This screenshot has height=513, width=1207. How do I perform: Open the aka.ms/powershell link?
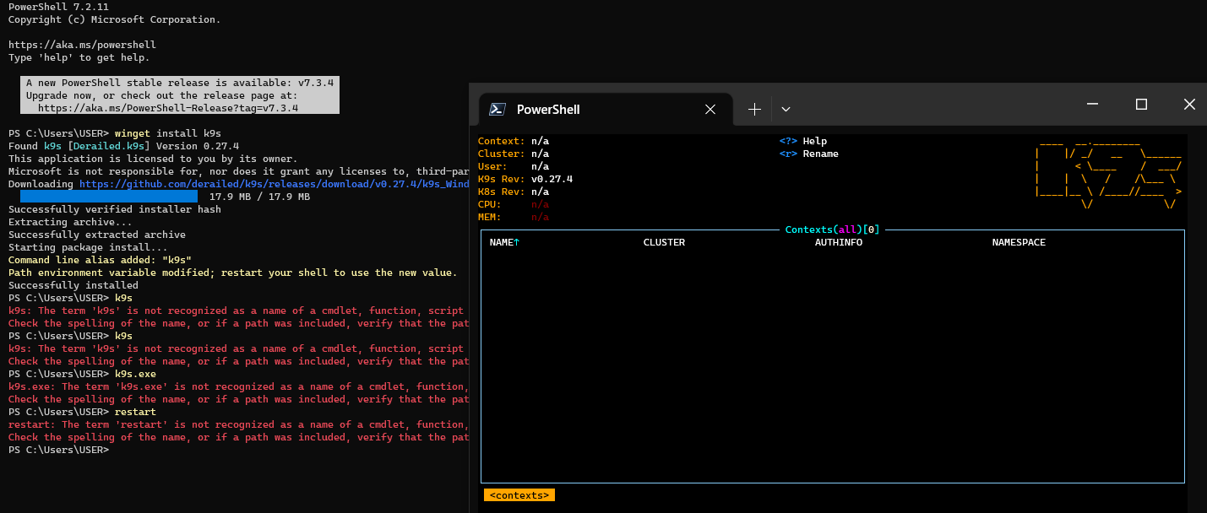(82, 44)
